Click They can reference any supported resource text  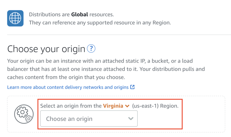point(100,23)
